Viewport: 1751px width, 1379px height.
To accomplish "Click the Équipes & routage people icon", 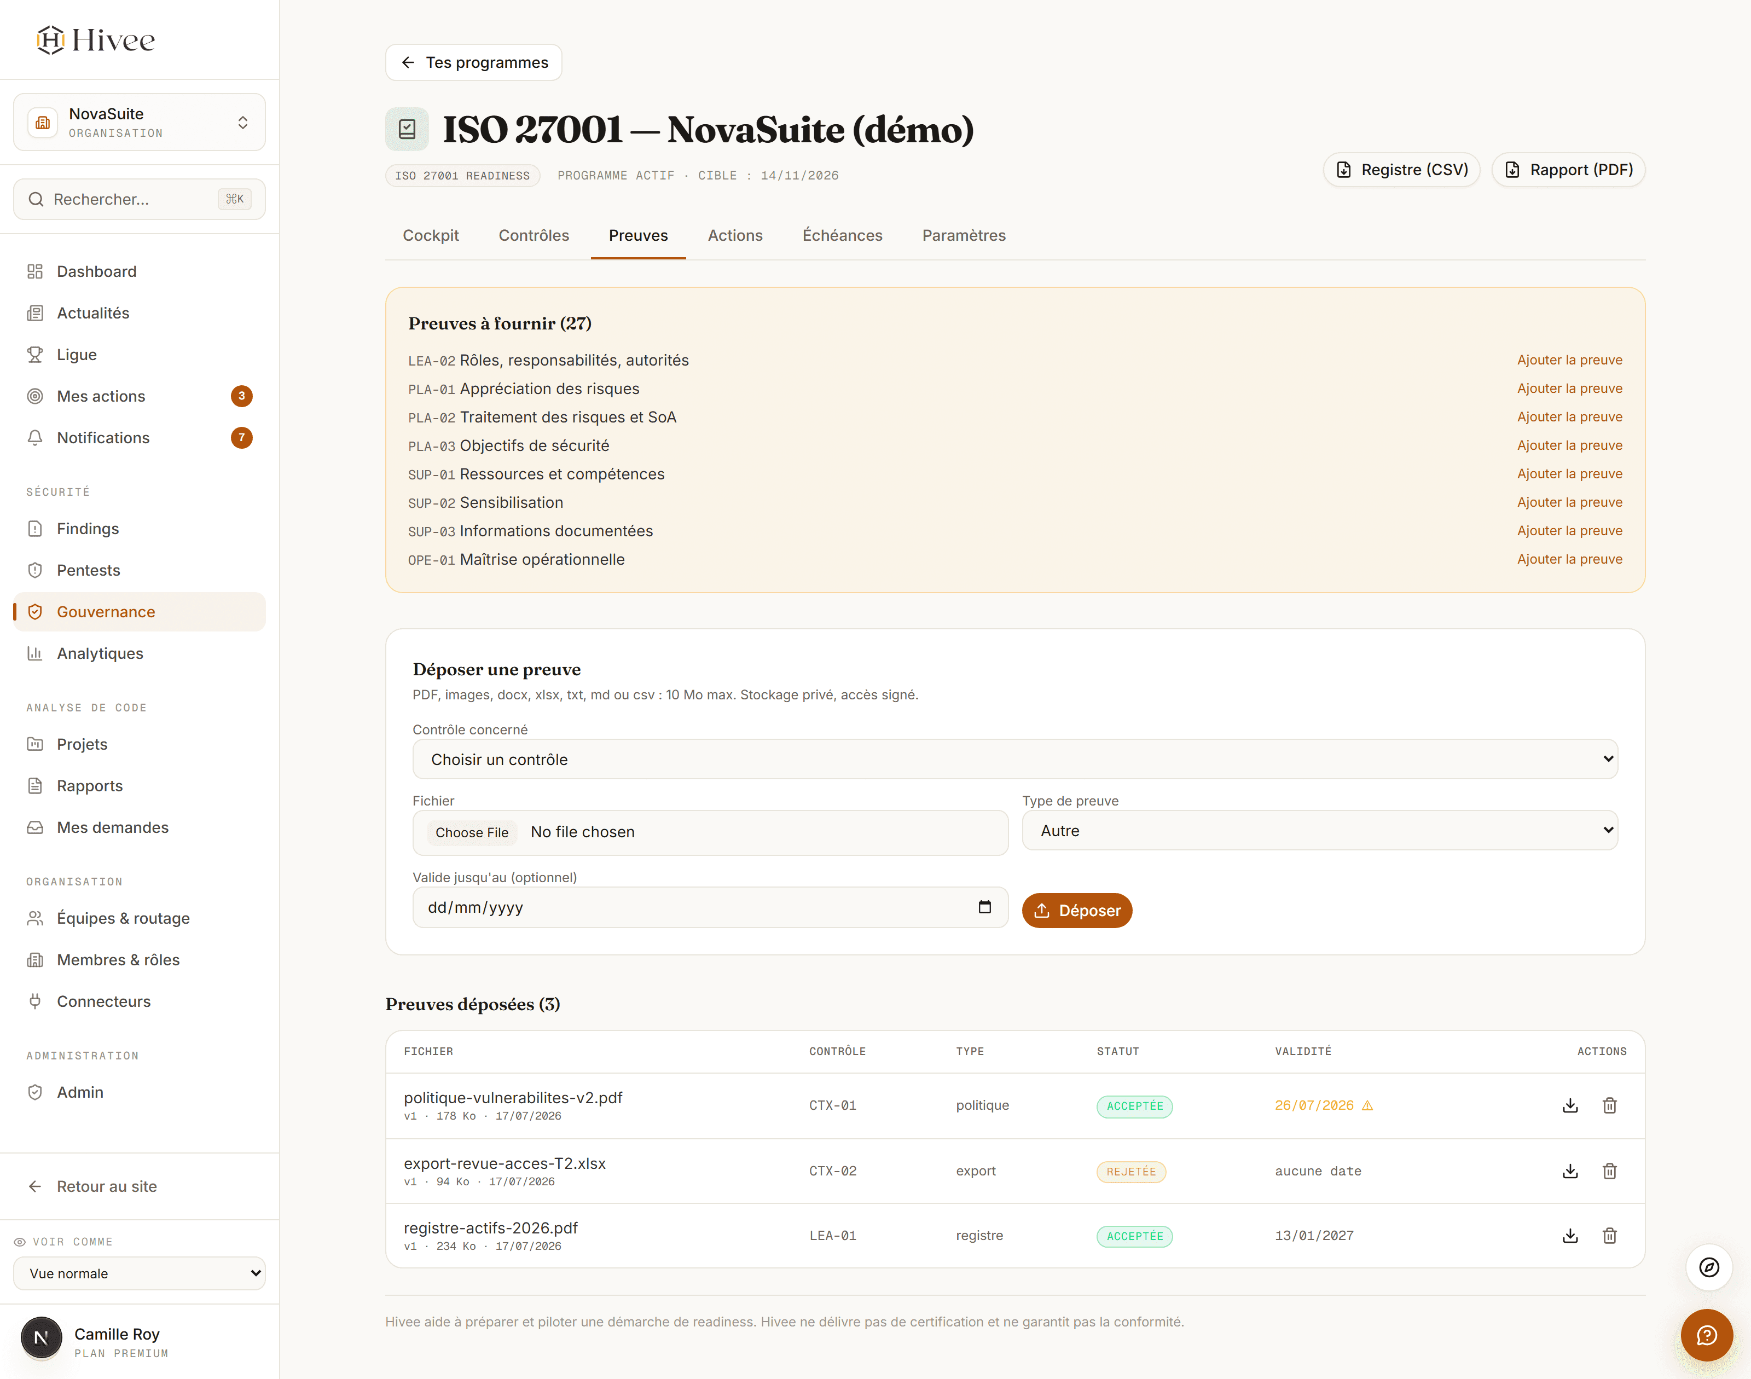I will [x=34, y=918].
